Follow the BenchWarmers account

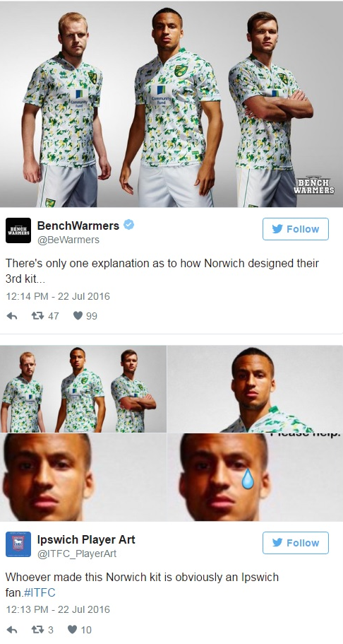296,229
